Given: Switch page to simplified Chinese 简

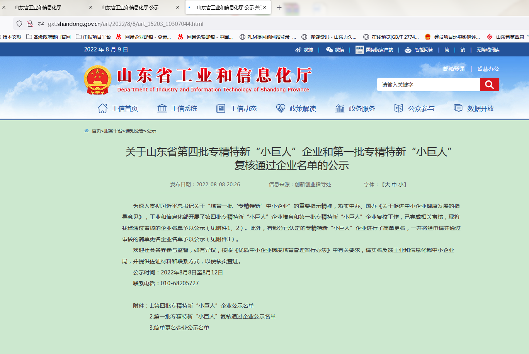Looking at the screenshot, I should point(447,49).
